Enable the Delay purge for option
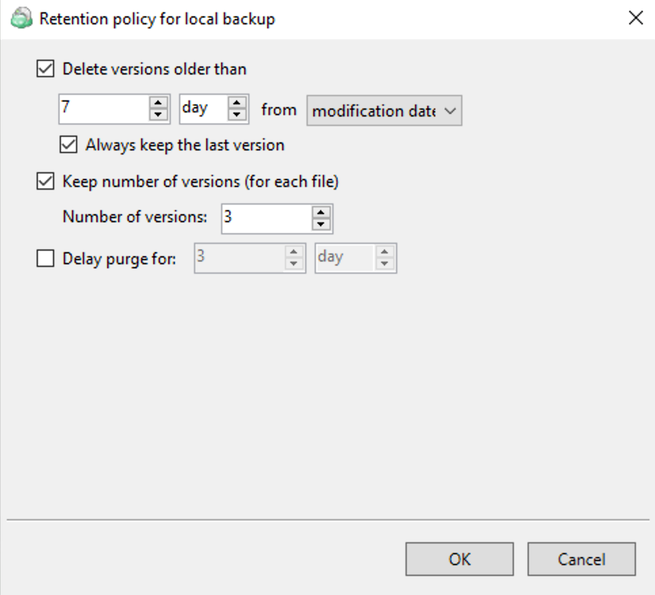 (45, 258)
